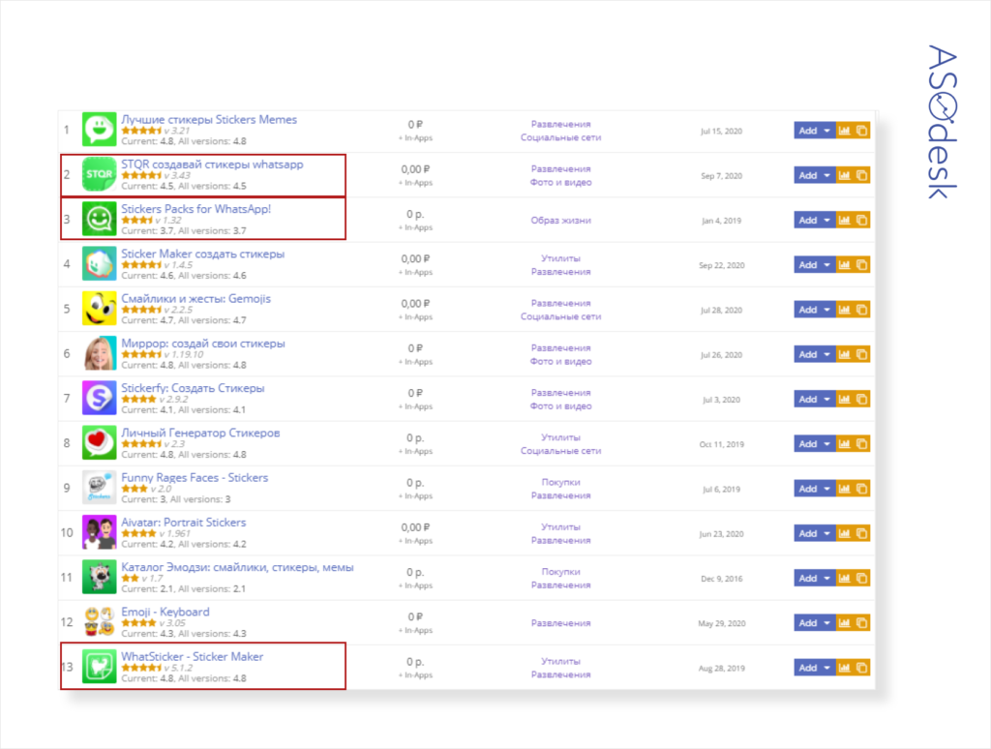991x749 pixels.
Task: Click copy icon in Gemojis row
Action: click(x=861, y=310)
